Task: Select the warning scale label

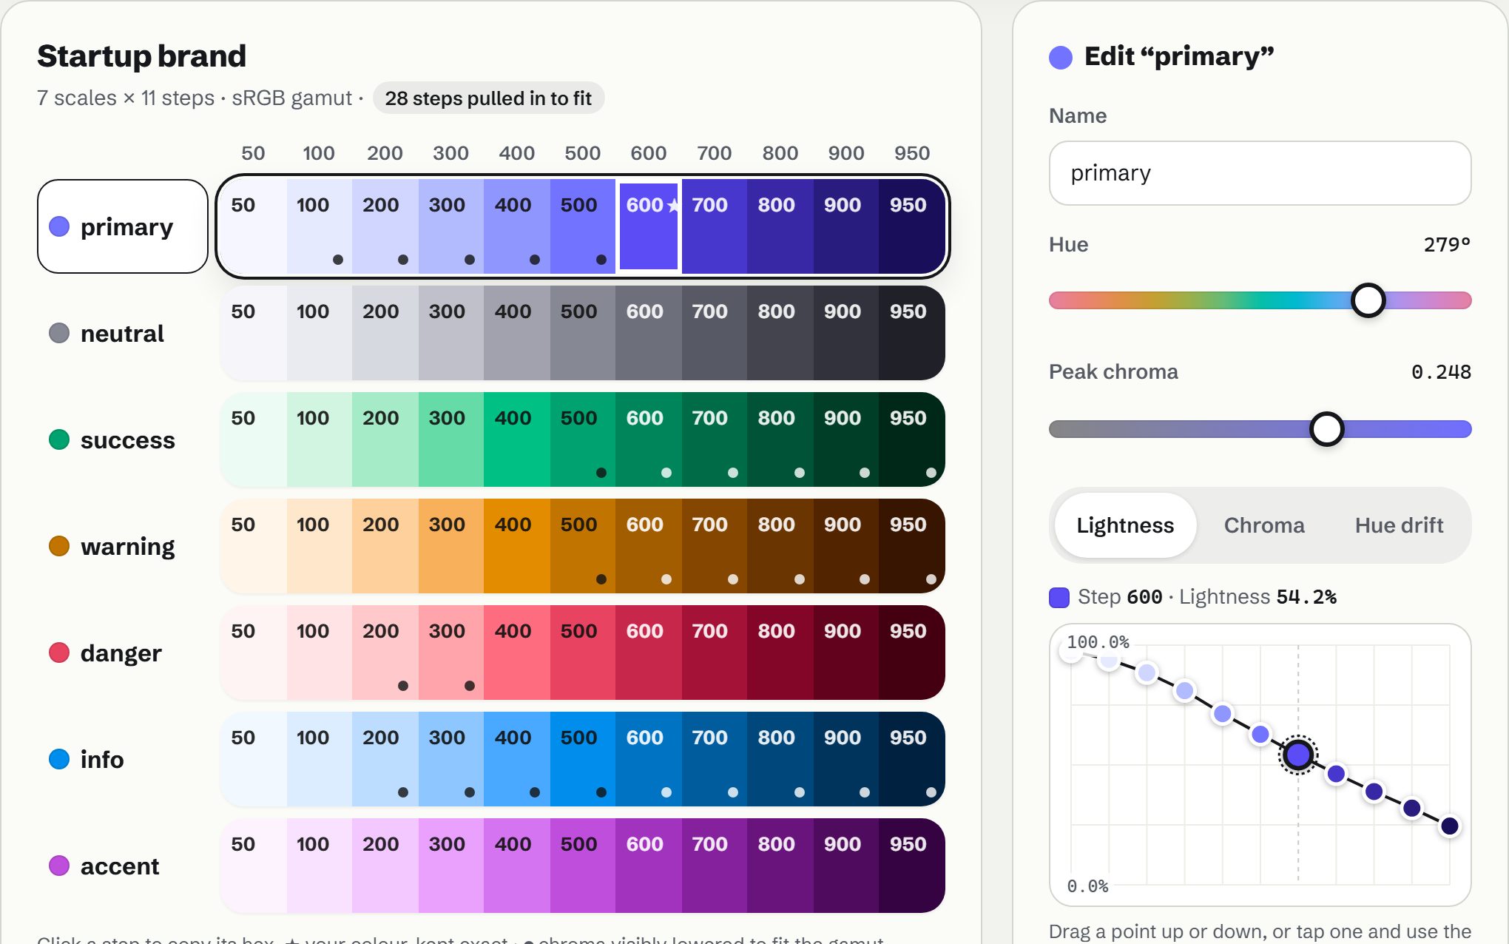Action: [x=123, y=546]
